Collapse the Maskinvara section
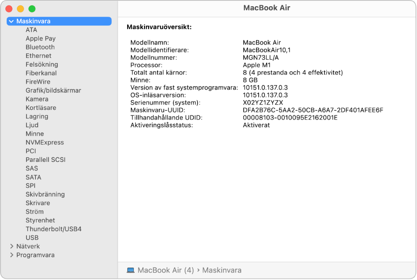 [11, 21]
